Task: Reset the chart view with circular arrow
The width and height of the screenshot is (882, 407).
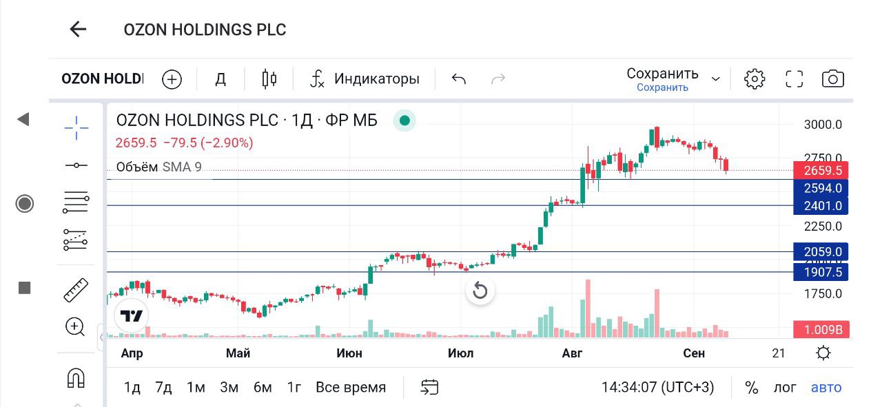Action: click(x=480, y=291)
